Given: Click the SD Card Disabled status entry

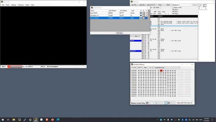Looking at the screenshot, I should pos(53,67).
